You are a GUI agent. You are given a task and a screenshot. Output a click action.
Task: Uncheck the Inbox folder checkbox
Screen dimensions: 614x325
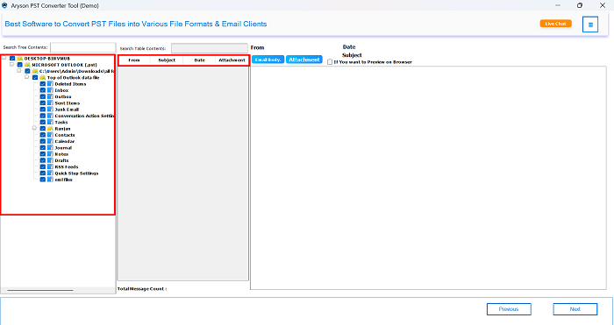(x=43, y=90)
